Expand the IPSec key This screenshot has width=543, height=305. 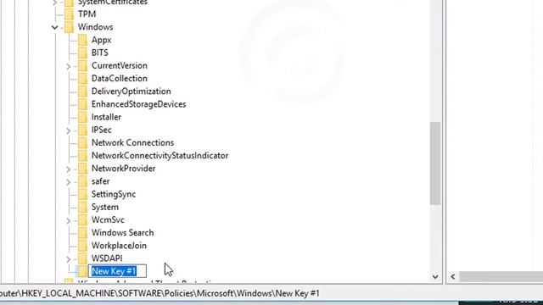68,130
